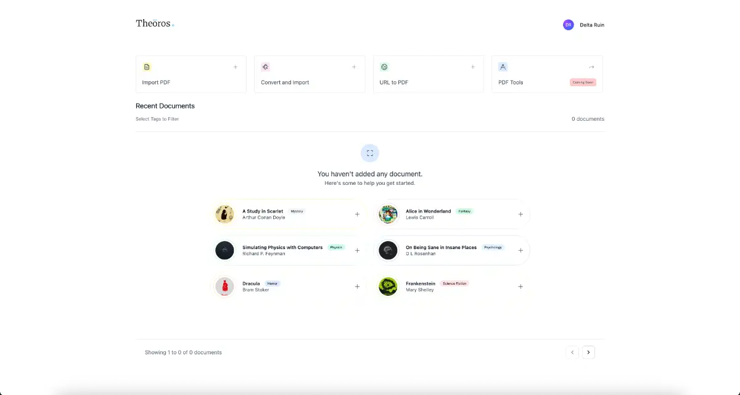Click Showing 1 to 0 of 0 documents

coord(183,352)
